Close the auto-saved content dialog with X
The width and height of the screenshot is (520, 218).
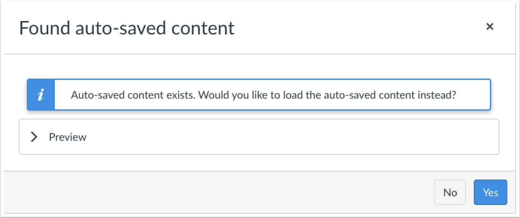click(490, 27)
